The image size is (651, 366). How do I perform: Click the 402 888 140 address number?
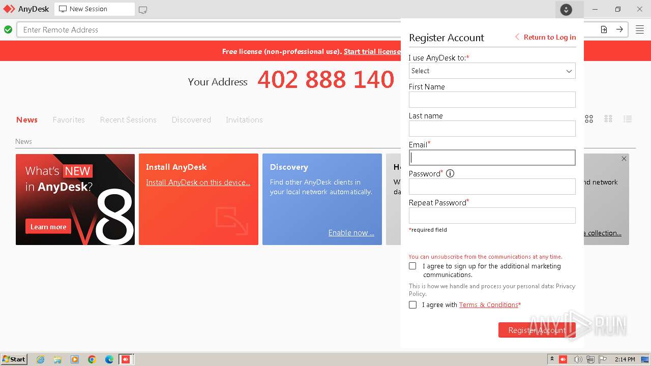(325, 80)
